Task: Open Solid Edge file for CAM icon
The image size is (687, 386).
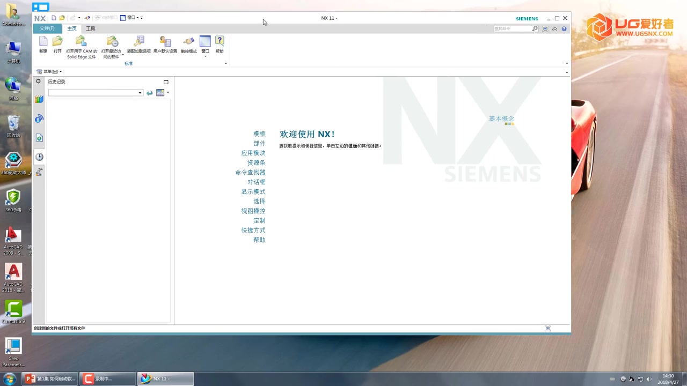Action: pos(81,42)
